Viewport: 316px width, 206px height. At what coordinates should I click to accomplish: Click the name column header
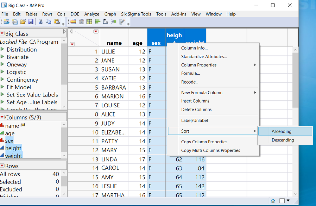114,43
